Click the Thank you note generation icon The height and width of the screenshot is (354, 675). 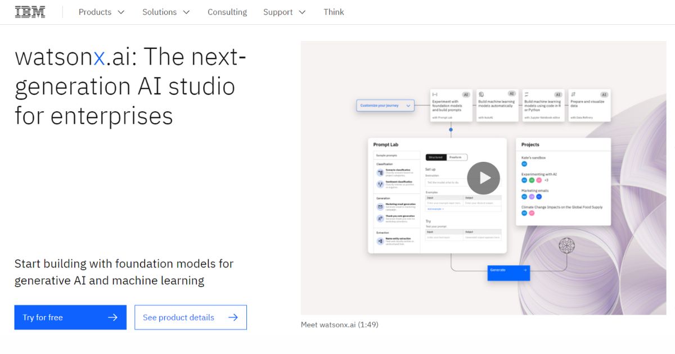pyautogui.click(x=379, y=218)
